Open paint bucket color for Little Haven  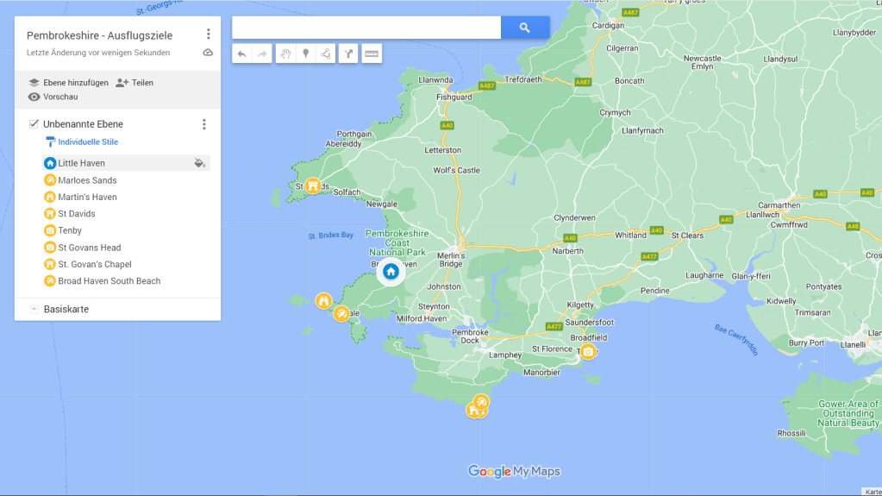click(x=200, y=163)
